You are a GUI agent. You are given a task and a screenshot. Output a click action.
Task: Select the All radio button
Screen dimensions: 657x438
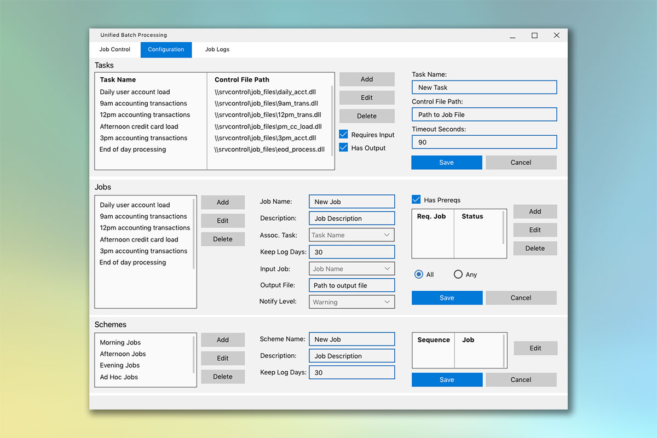tap(419, 274)
